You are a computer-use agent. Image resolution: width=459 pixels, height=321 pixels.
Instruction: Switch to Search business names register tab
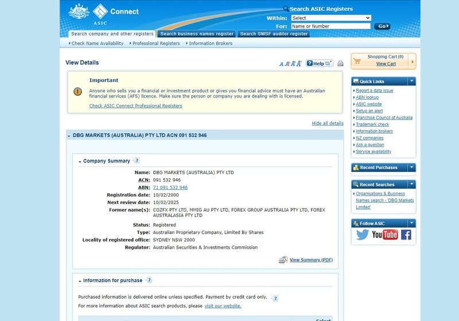tap(197, 34)
